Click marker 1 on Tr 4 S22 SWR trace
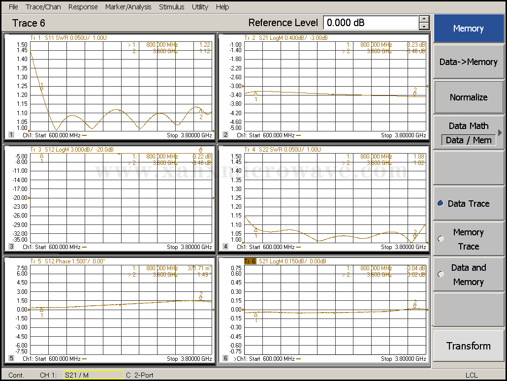This screenshot has width=507, height=381. (256, 232)
